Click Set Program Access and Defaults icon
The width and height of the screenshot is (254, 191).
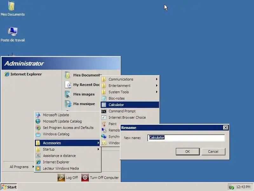[x=38, y=128]
